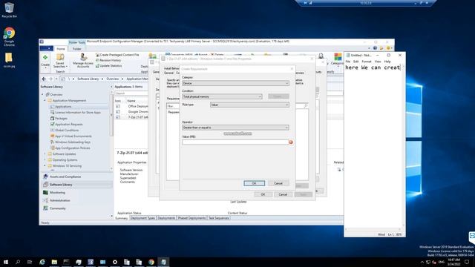
Task: Open the Category dropdown set to Device
Action: (x=235, y=83)
